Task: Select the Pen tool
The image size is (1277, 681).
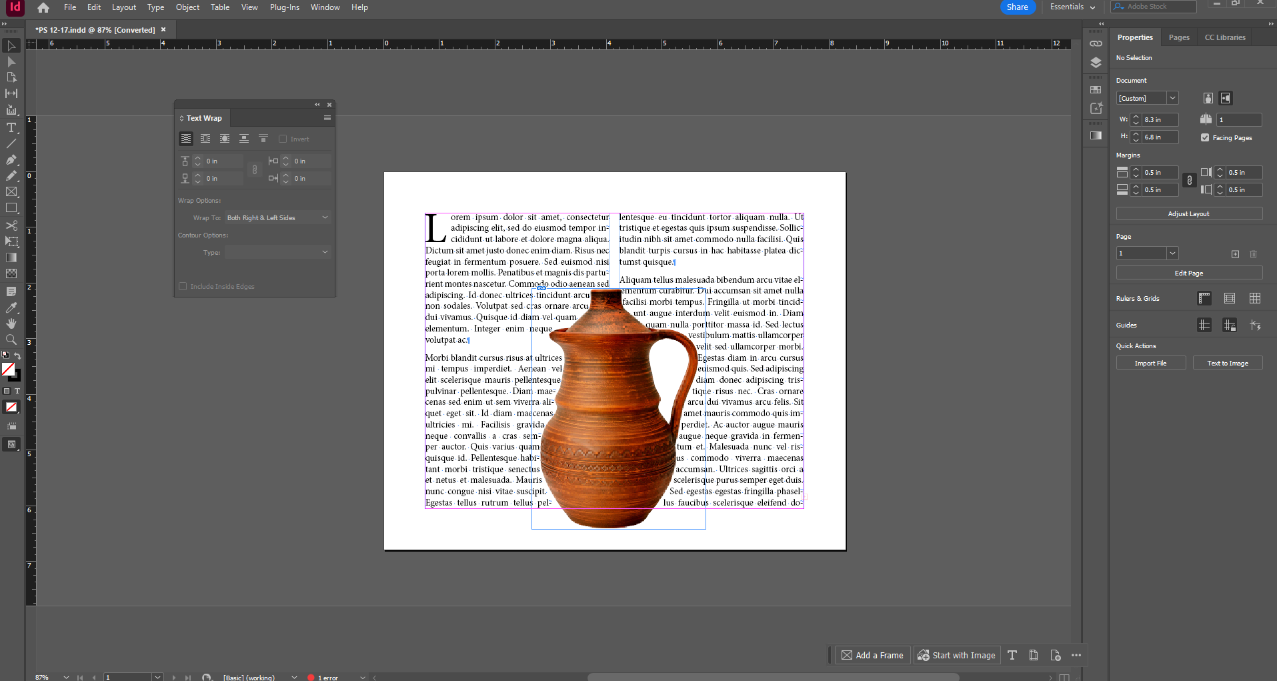Action: (11, 160)
